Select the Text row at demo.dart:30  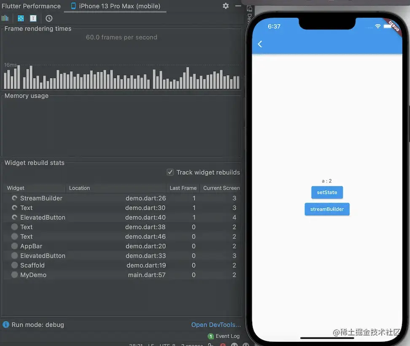122,208
